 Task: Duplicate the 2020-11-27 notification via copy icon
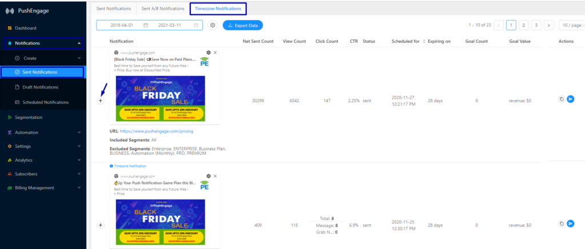click(x=562, y=99)
